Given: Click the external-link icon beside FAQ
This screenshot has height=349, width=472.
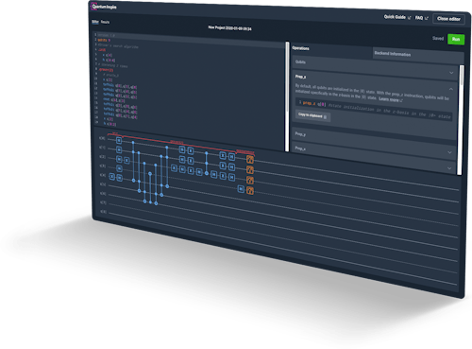Looking at the screenshot, I should (427, 18).
